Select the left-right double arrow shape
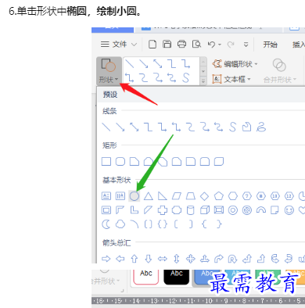Viewport: 305px width, 308px height. coord(163,259)
